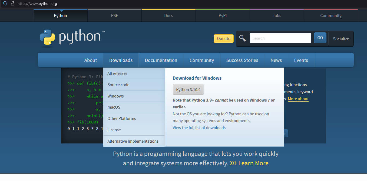Open View the full list of downloads link
Image resolution: width=367 pixels, height=181 pixels.
[199, 128]
